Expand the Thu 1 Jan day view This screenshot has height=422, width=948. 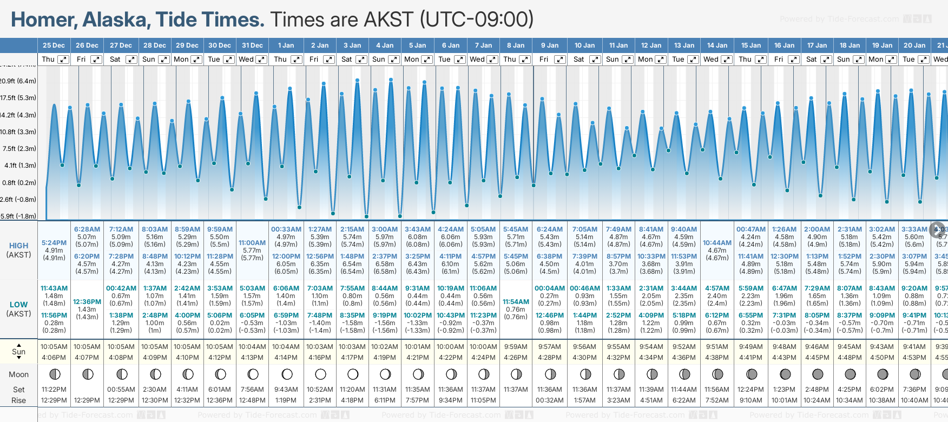(296, 60)
